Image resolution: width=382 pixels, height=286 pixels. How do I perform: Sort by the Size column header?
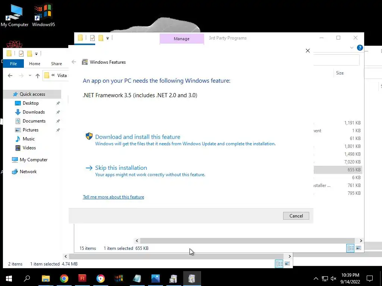tap(339, 73)
